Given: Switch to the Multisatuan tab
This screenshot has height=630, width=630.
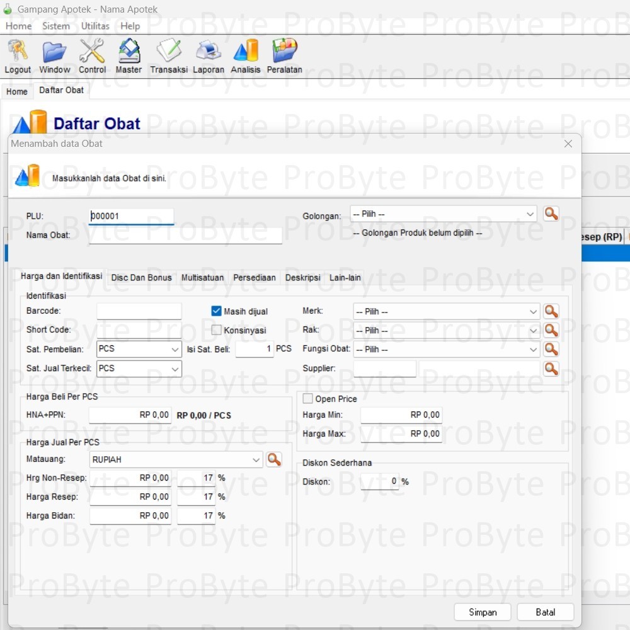Looking at the screenshot, I should pos(202,278).
